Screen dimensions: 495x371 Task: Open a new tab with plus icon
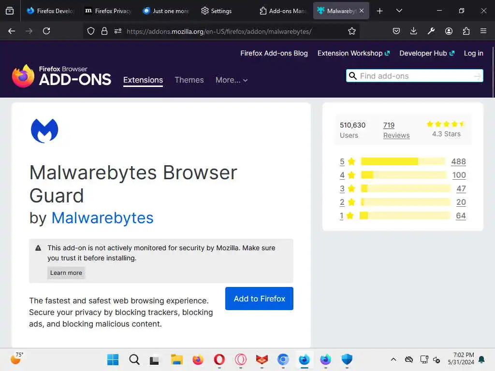tap(380, 11)
